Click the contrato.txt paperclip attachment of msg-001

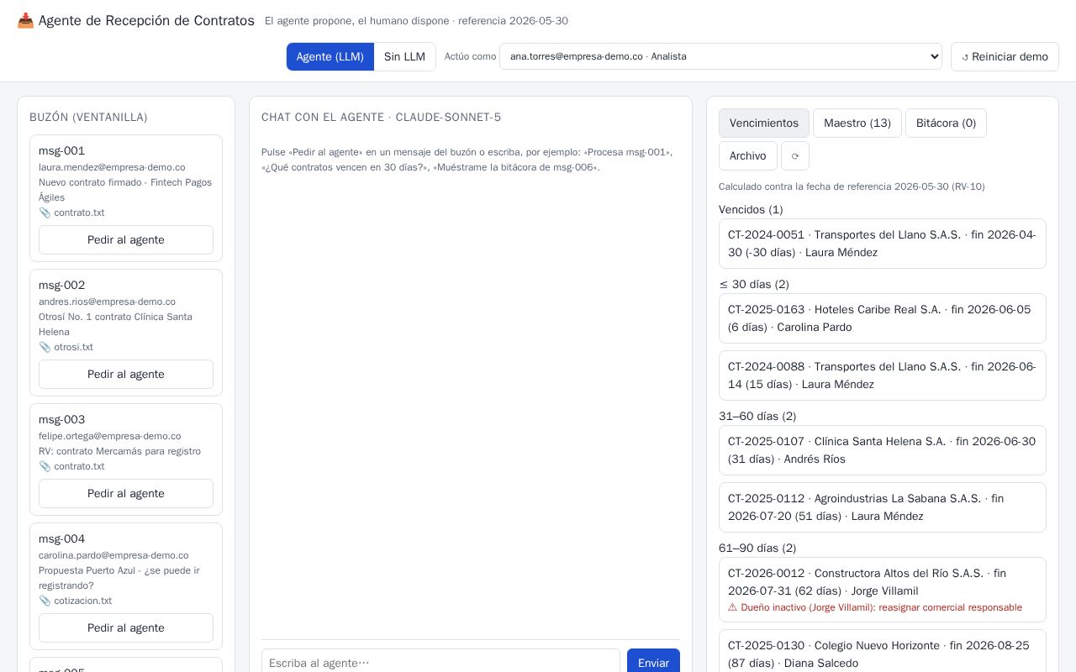[x=71, y=213]
